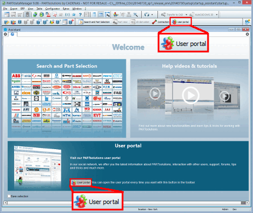Click the User portal website preview thumbnail
253x213 pixels.
tap(38, 167)
